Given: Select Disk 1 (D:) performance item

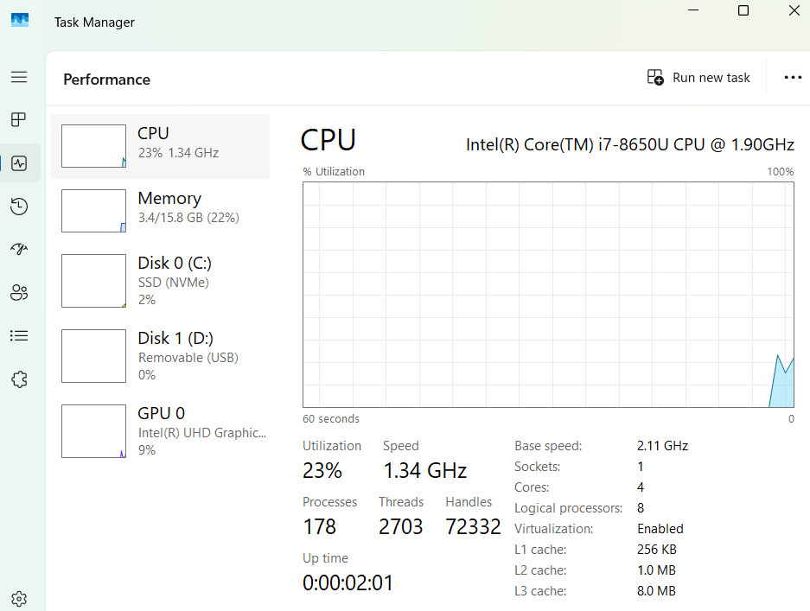Looking at the screenshot, I should [160, 356].
